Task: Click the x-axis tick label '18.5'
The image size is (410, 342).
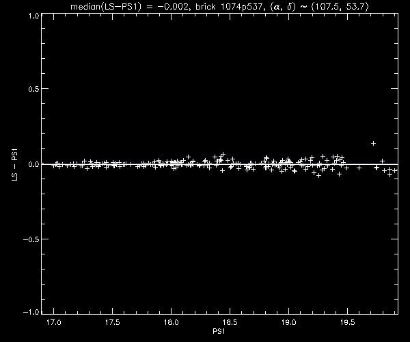Action: [x=230, y=322]
